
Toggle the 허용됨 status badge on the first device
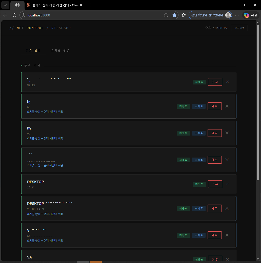pos(199,82)
